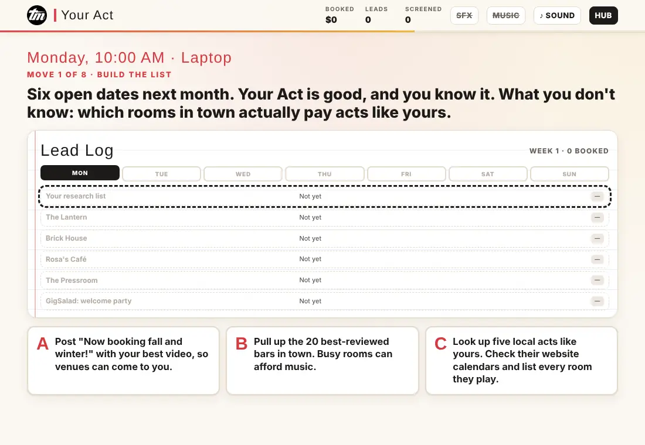This screenshot has height=445, width=645.
Task: Click the dash icon on GigSalad welcome party row
Action: coord(597,301)
